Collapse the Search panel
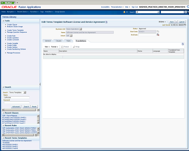The image size is (189, 151). [x=4, y=87]
